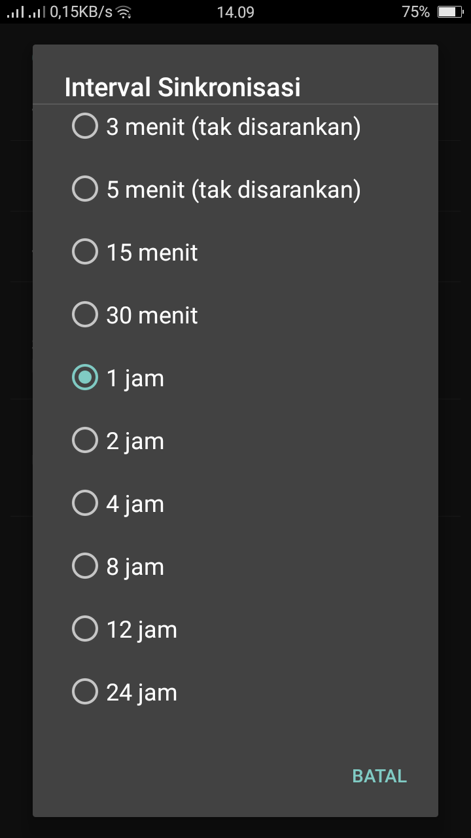Tap the 1 jam text label
471x838 pixels.
click(135, 378)
